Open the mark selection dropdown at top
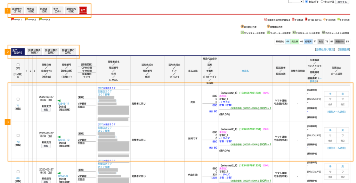 (296, 2)
